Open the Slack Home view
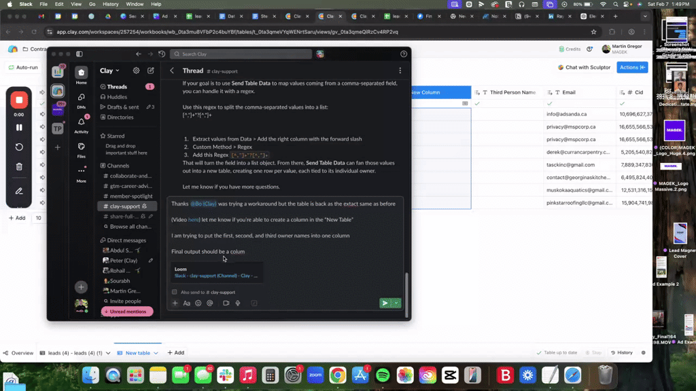This screenshot has height=391, width=696. tap(81, 73)
